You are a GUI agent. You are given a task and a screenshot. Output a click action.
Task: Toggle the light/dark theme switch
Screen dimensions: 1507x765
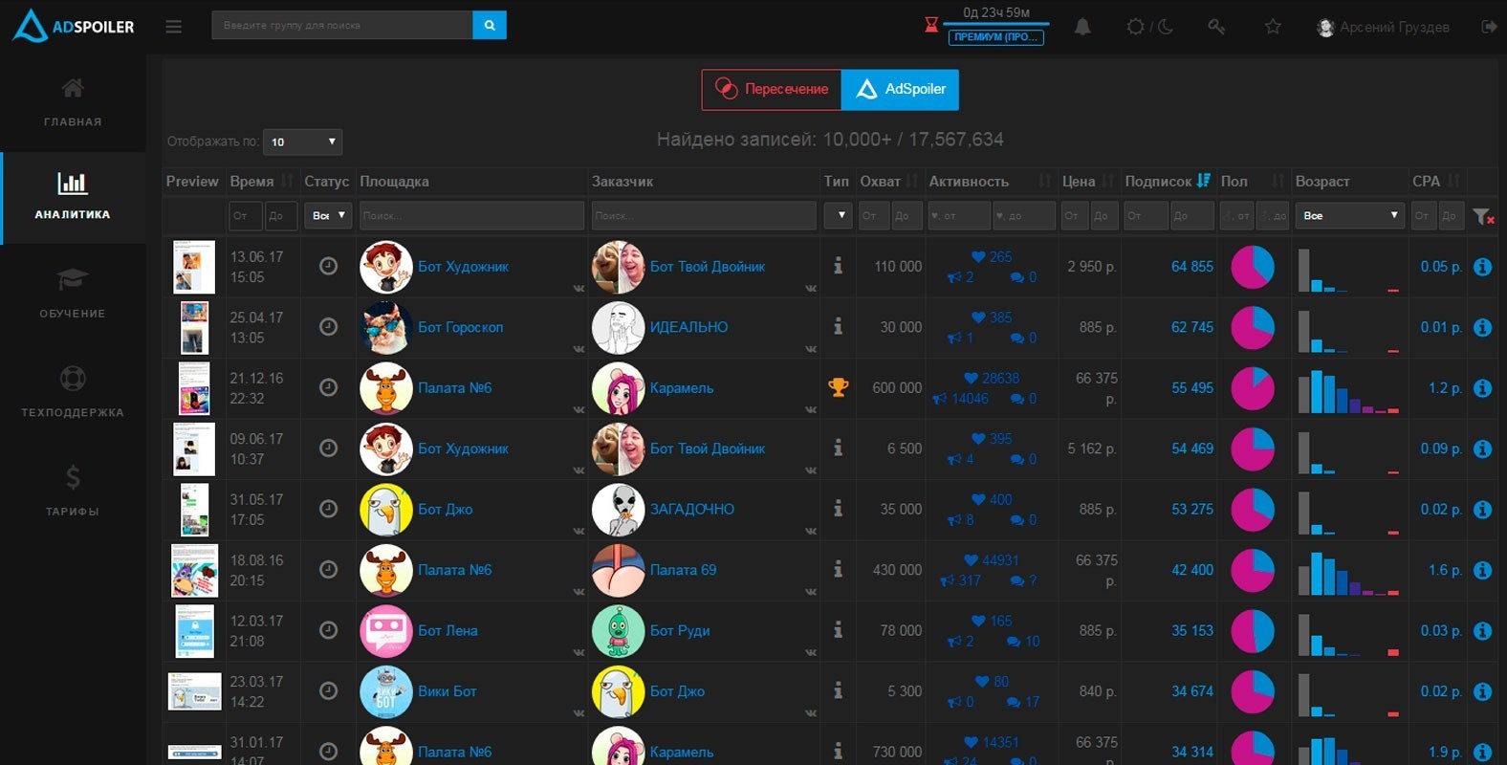click(x=1149, y=27)
